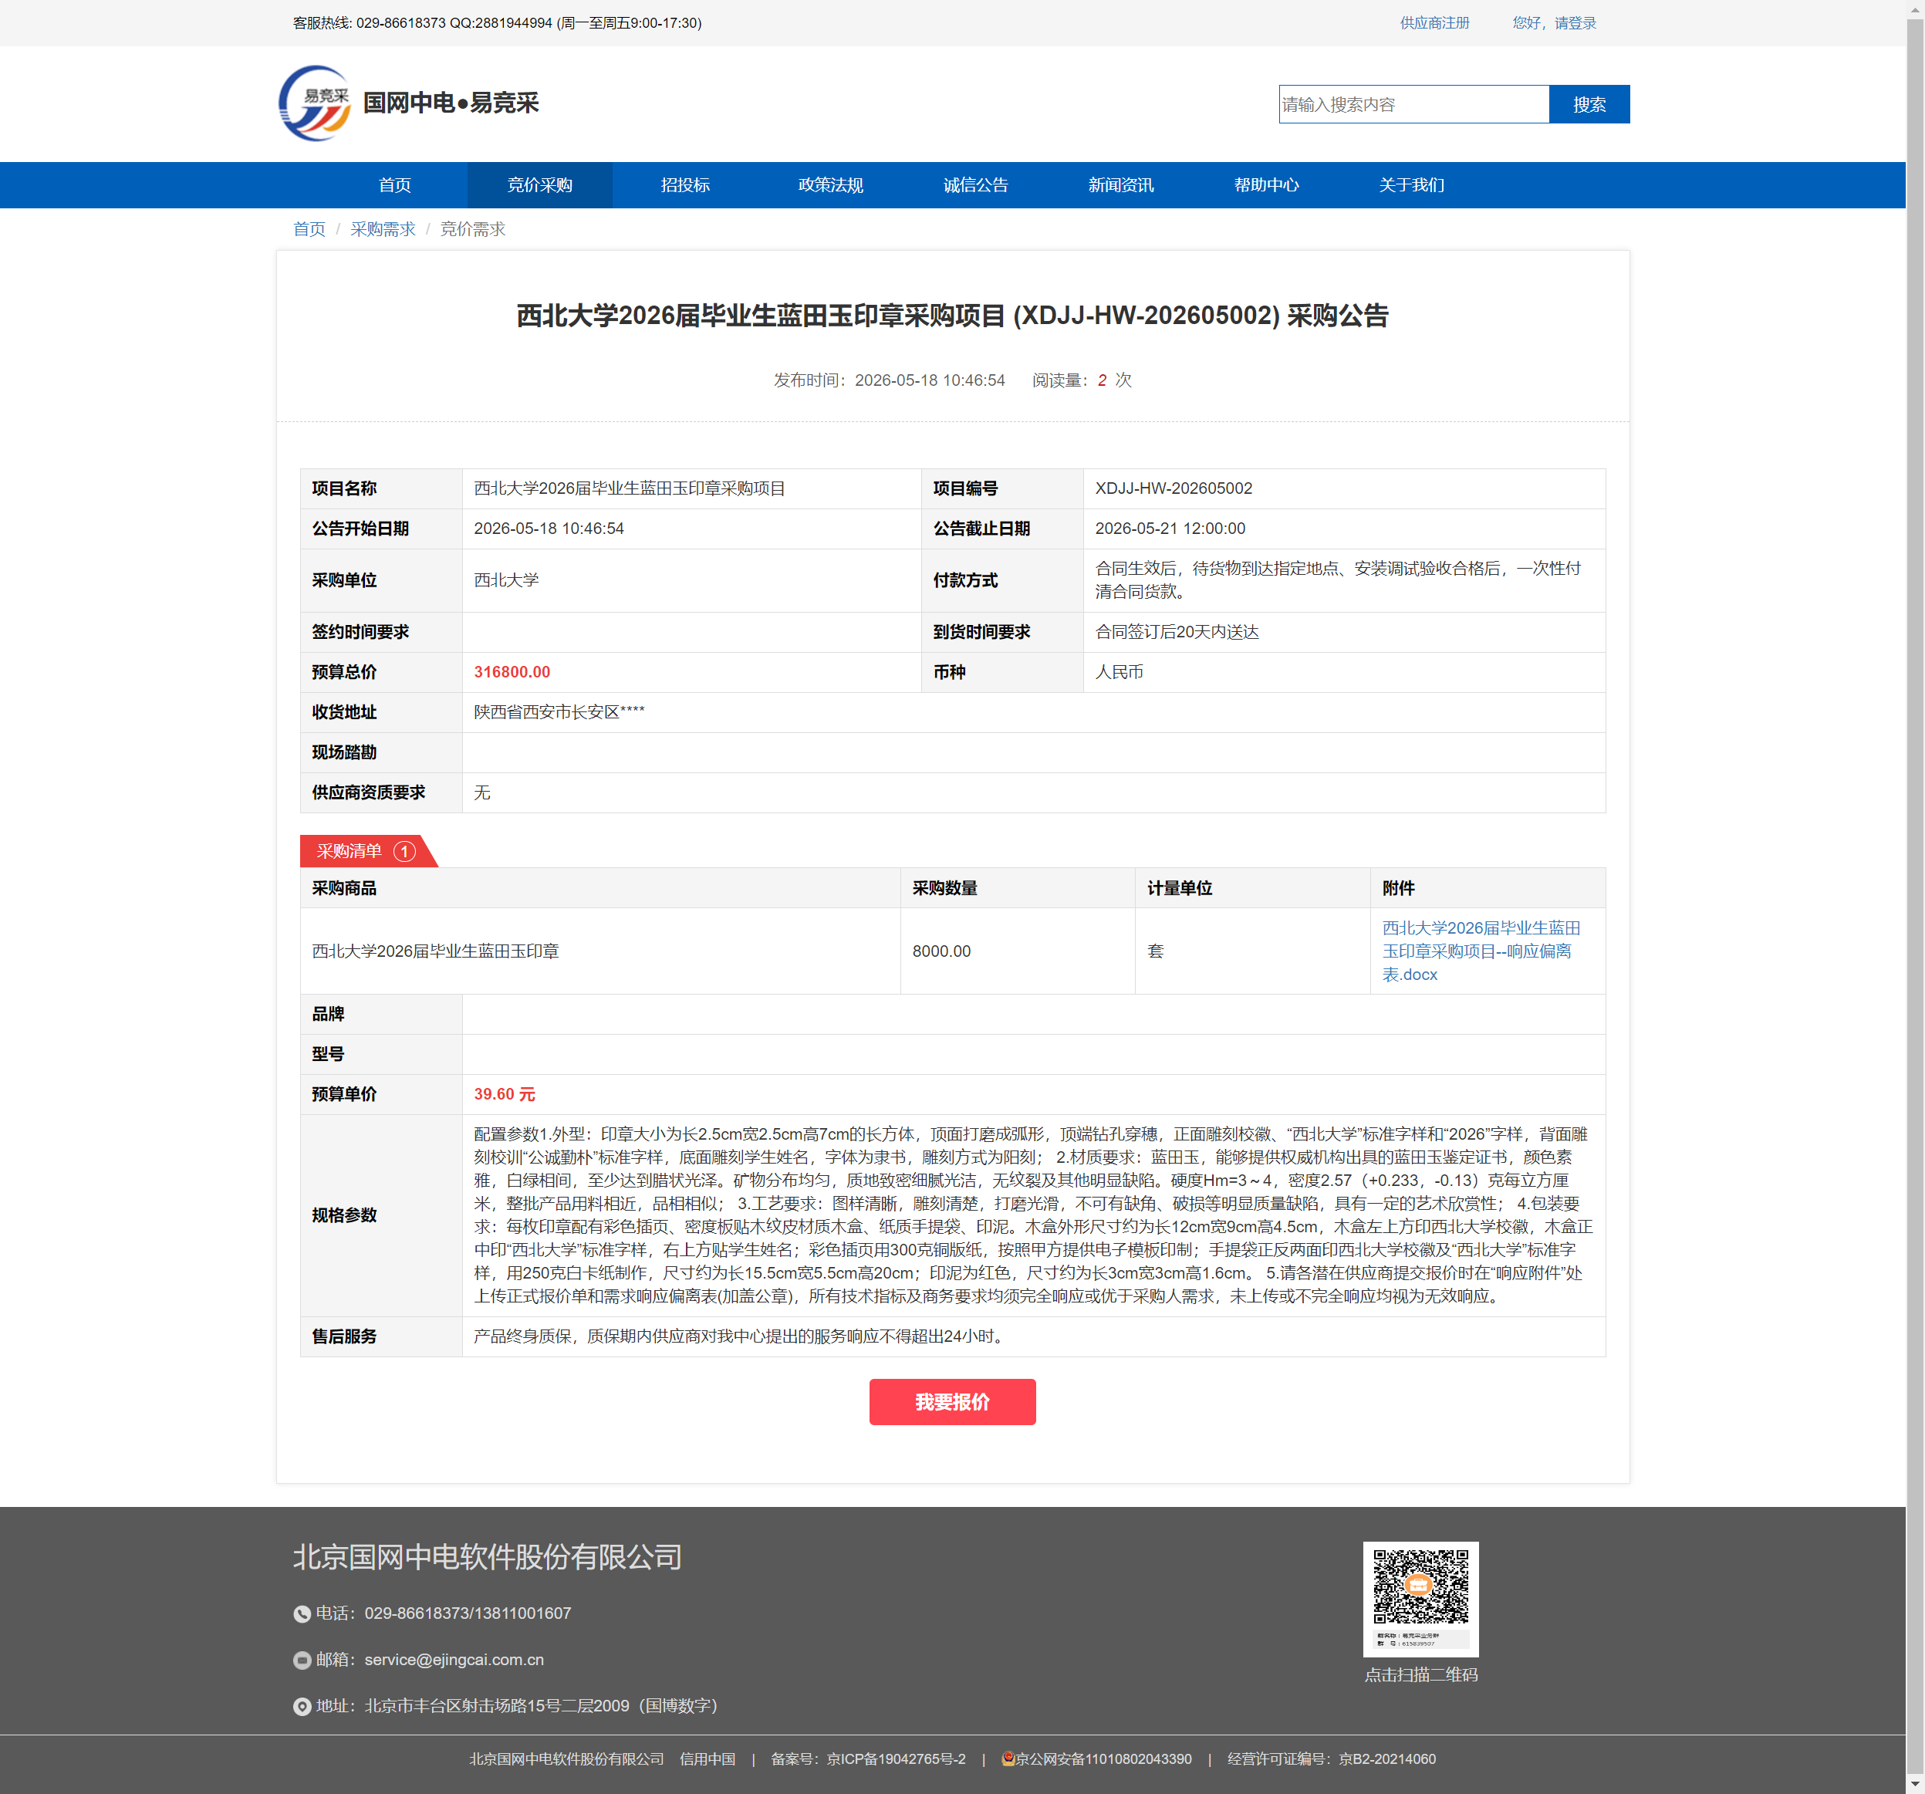Click the 搜索 search button

pos(1589,105)
